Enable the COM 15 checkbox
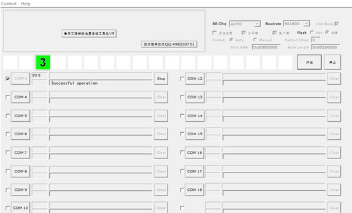This screenshot has height=213, width=352. pyautogui.click(x=182, y=134)
